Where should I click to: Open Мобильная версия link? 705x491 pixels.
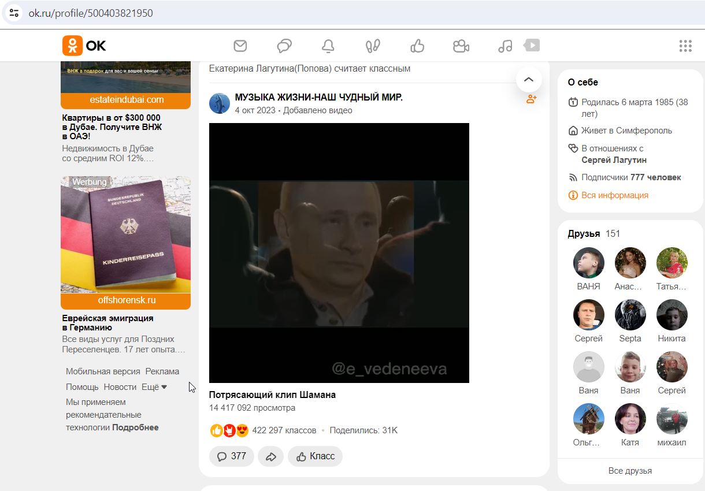coord(103,371)
